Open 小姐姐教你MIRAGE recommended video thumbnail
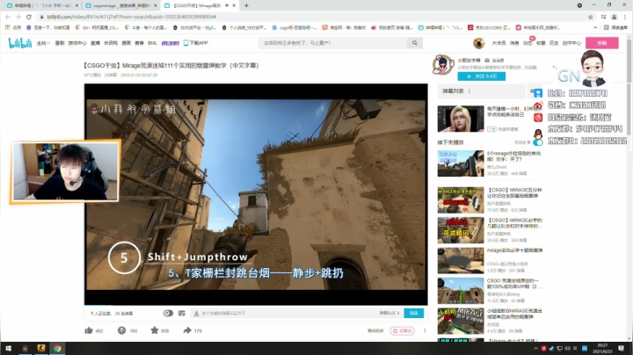 point(461,321)
